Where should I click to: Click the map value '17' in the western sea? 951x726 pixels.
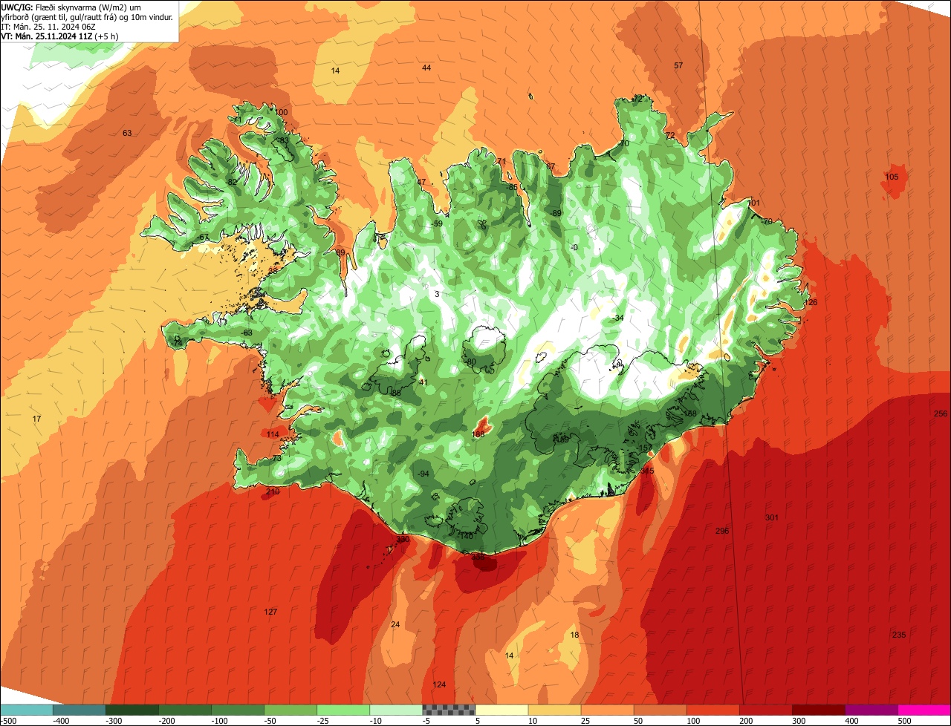[x=37, y=419]
